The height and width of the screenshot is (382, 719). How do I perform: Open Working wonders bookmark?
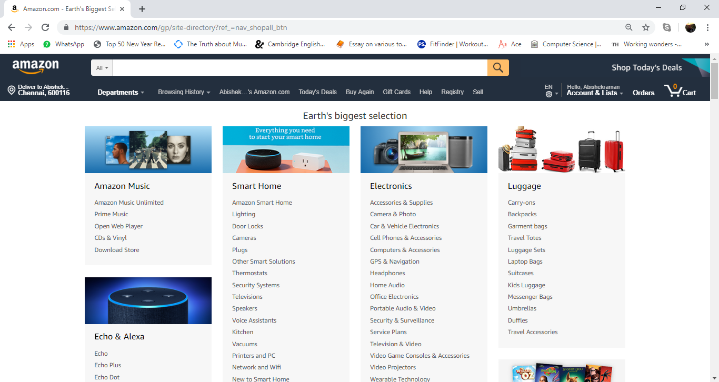646,44
